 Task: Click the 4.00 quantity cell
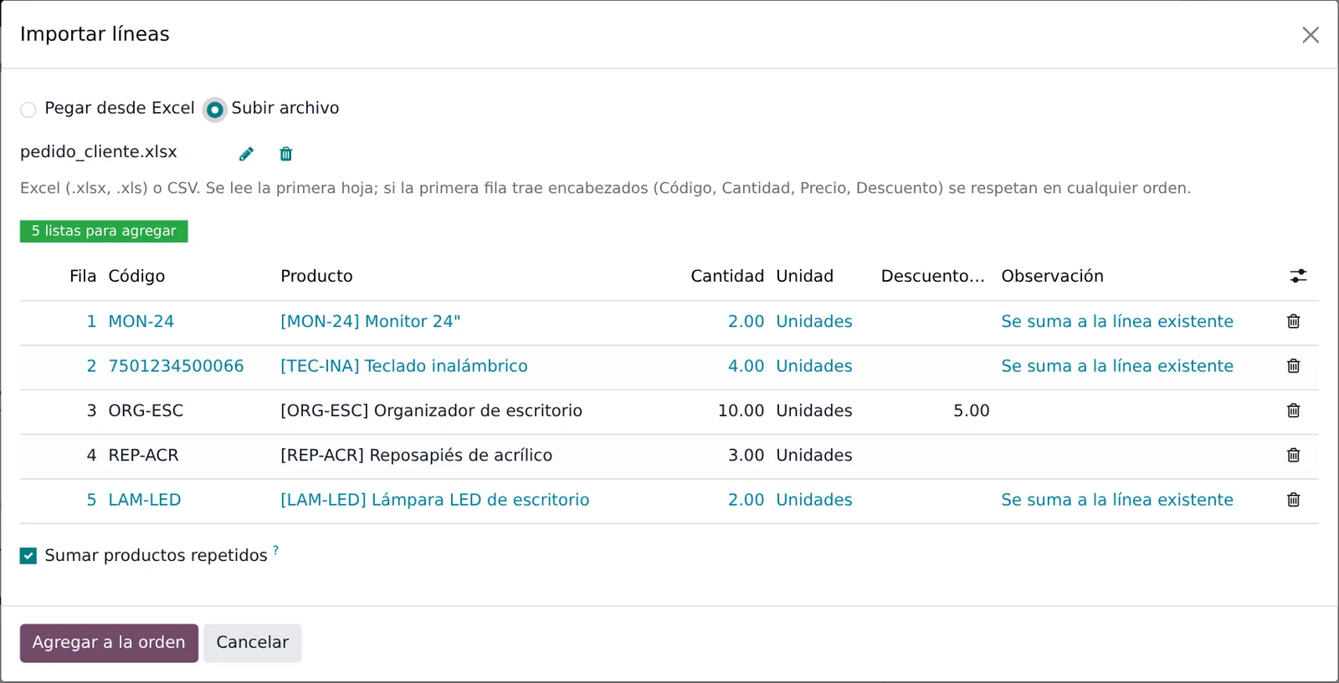(x=746, y=366)
